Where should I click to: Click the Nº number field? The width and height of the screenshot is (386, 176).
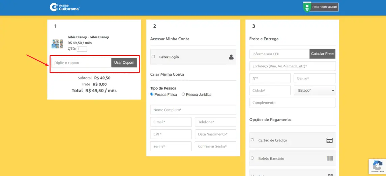pyautogui.click(x=270, y=78)
